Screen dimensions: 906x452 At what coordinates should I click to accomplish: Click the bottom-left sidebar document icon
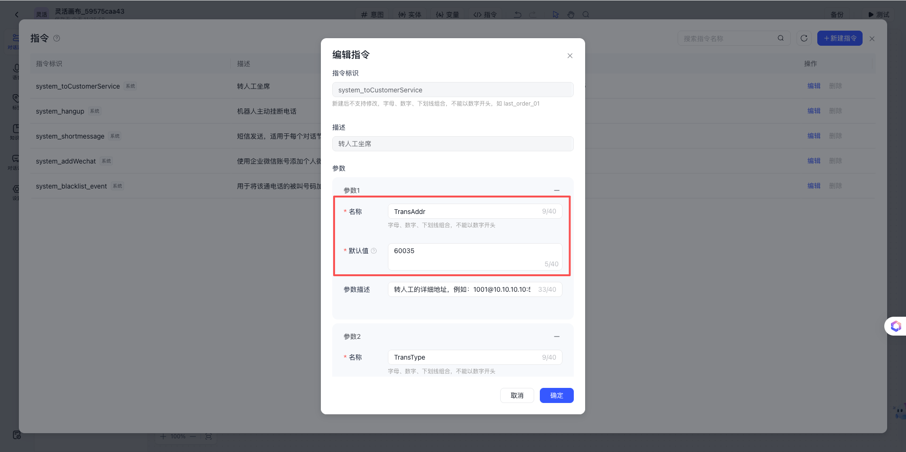(x=17, y=435)
